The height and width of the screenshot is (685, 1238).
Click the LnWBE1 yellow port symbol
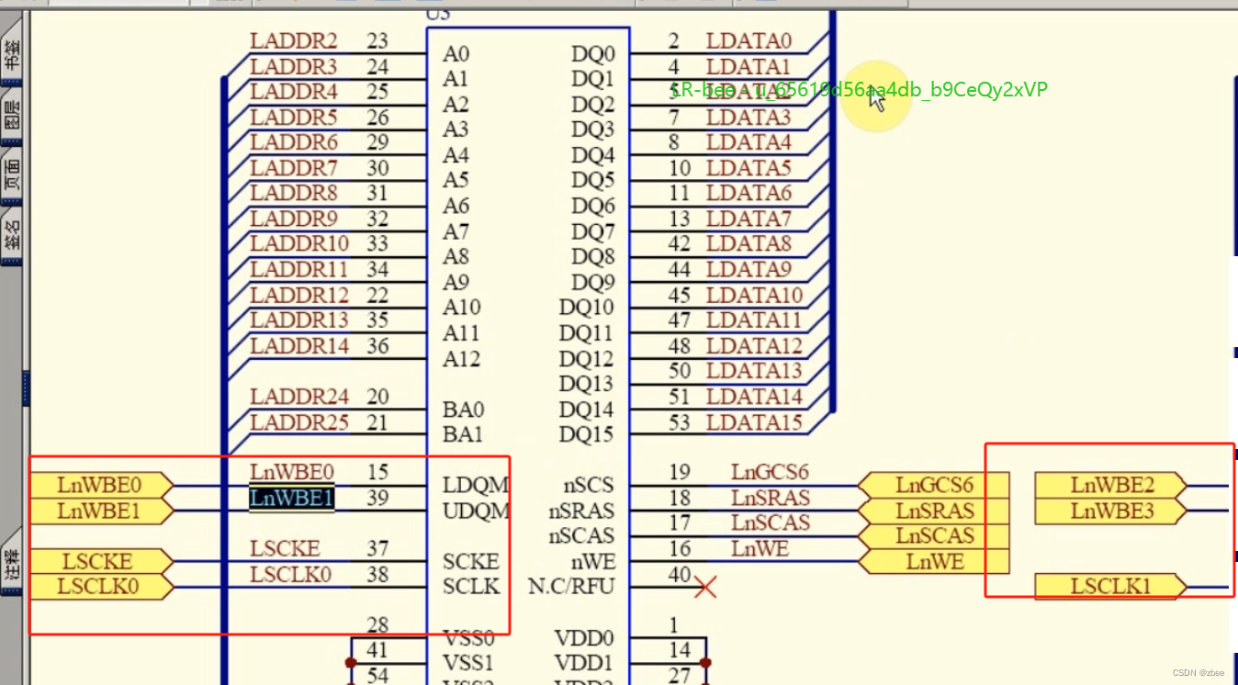pyautogui.click(x=101, y=511)
